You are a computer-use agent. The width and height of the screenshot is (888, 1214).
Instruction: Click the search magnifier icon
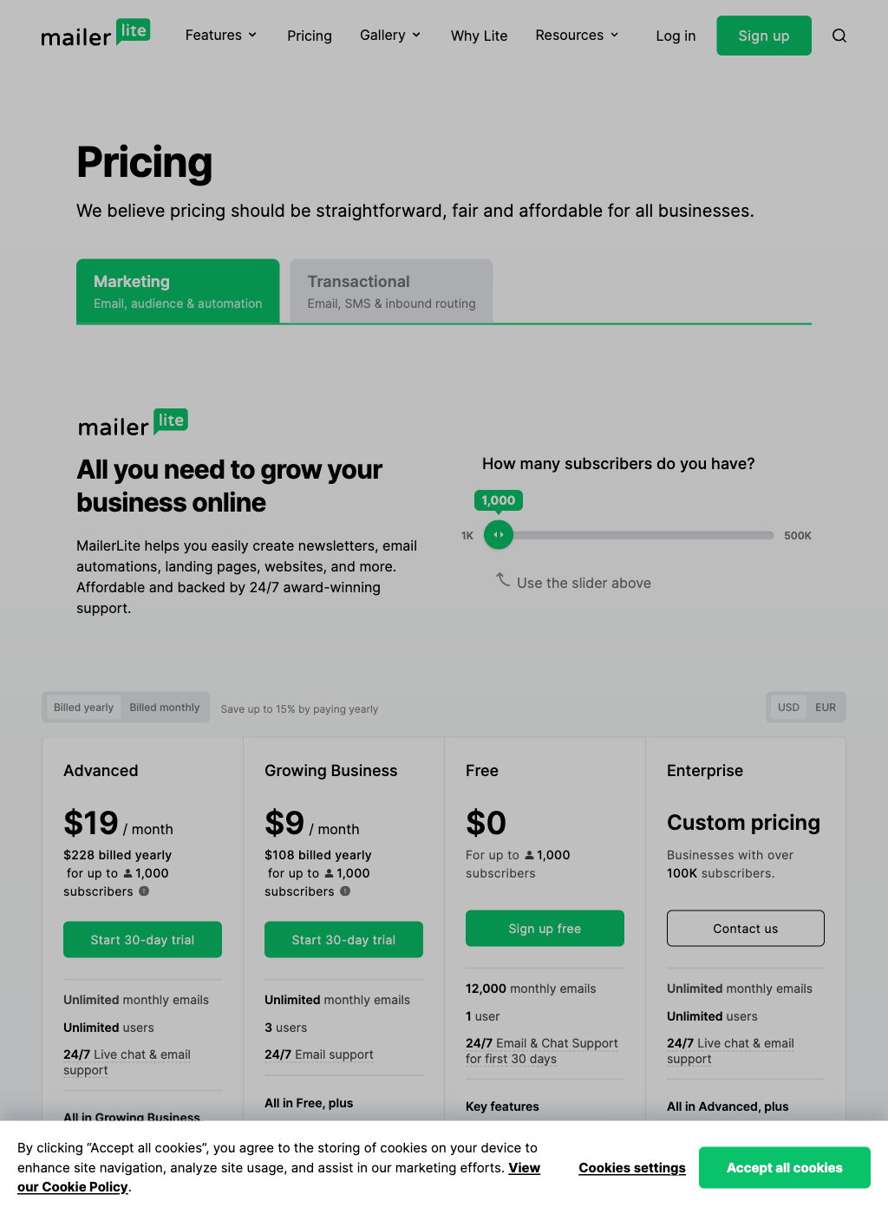pyautogui.click(x=839, y=36)
